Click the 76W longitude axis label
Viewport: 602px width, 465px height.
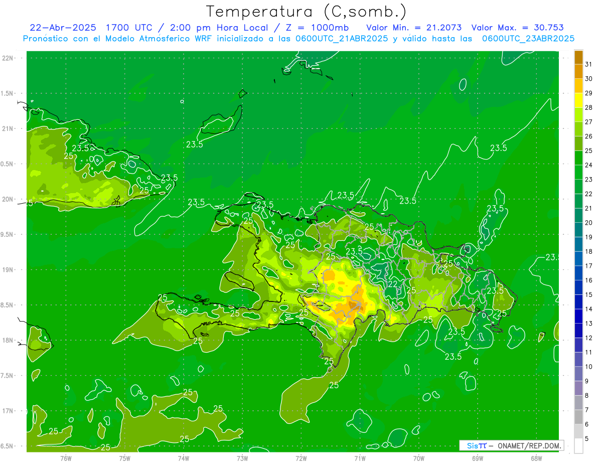66,458
